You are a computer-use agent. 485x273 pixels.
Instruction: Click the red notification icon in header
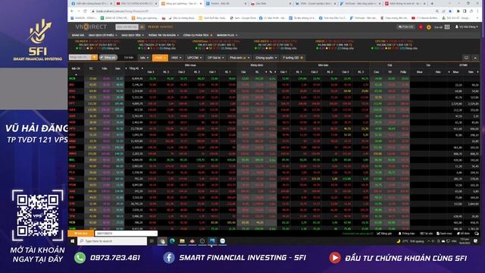click(x=421, y=27)
